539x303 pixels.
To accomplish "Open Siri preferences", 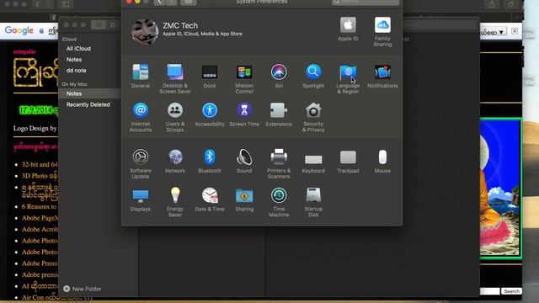I will pyautogui.click(x=279, y=76).
